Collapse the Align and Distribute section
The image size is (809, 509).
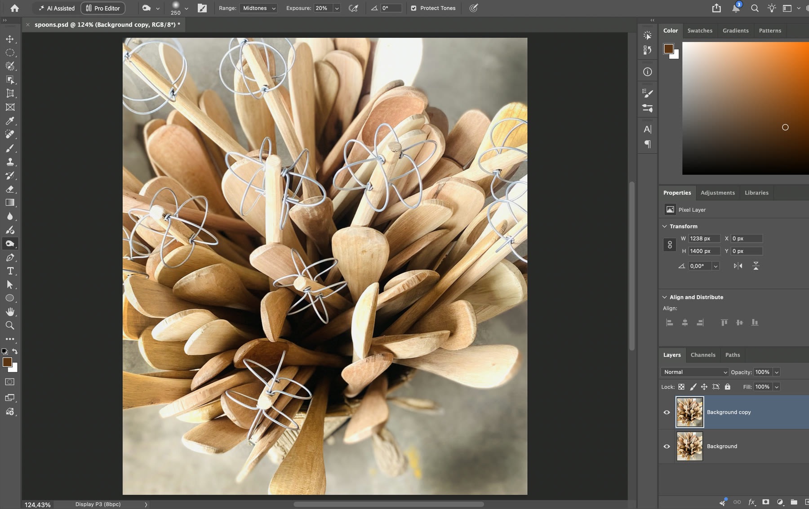pyautogui.click(x=665, y=297)
